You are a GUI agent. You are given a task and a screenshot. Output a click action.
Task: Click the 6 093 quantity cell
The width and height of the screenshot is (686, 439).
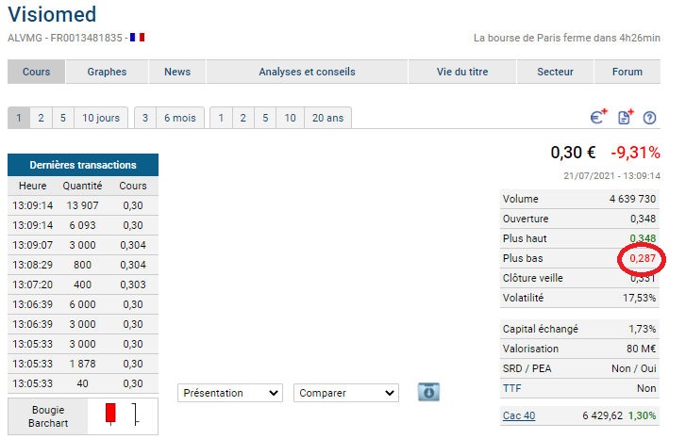[83, 225]
